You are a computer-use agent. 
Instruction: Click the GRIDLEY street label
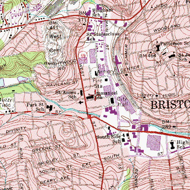[48, 161]
